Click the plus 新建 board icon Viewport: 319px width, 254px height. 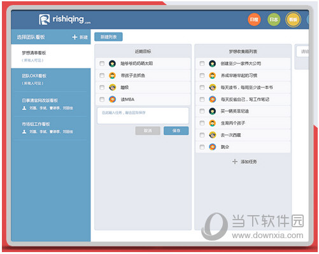(x=74, y=37)
